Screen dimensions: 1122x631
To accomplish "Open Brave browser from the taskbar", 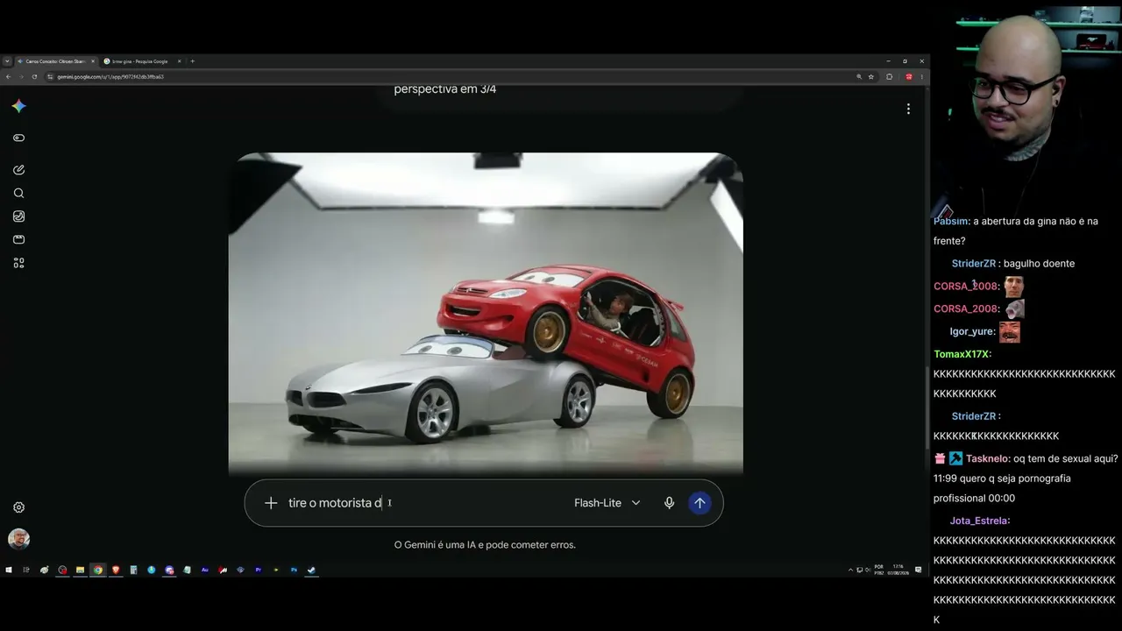I will coord(116,570).
